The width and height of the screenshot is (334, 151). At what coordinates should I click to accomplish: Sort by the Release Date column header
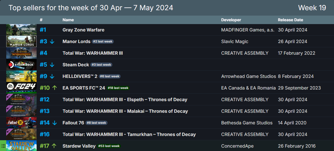click(x=291, y=20)
